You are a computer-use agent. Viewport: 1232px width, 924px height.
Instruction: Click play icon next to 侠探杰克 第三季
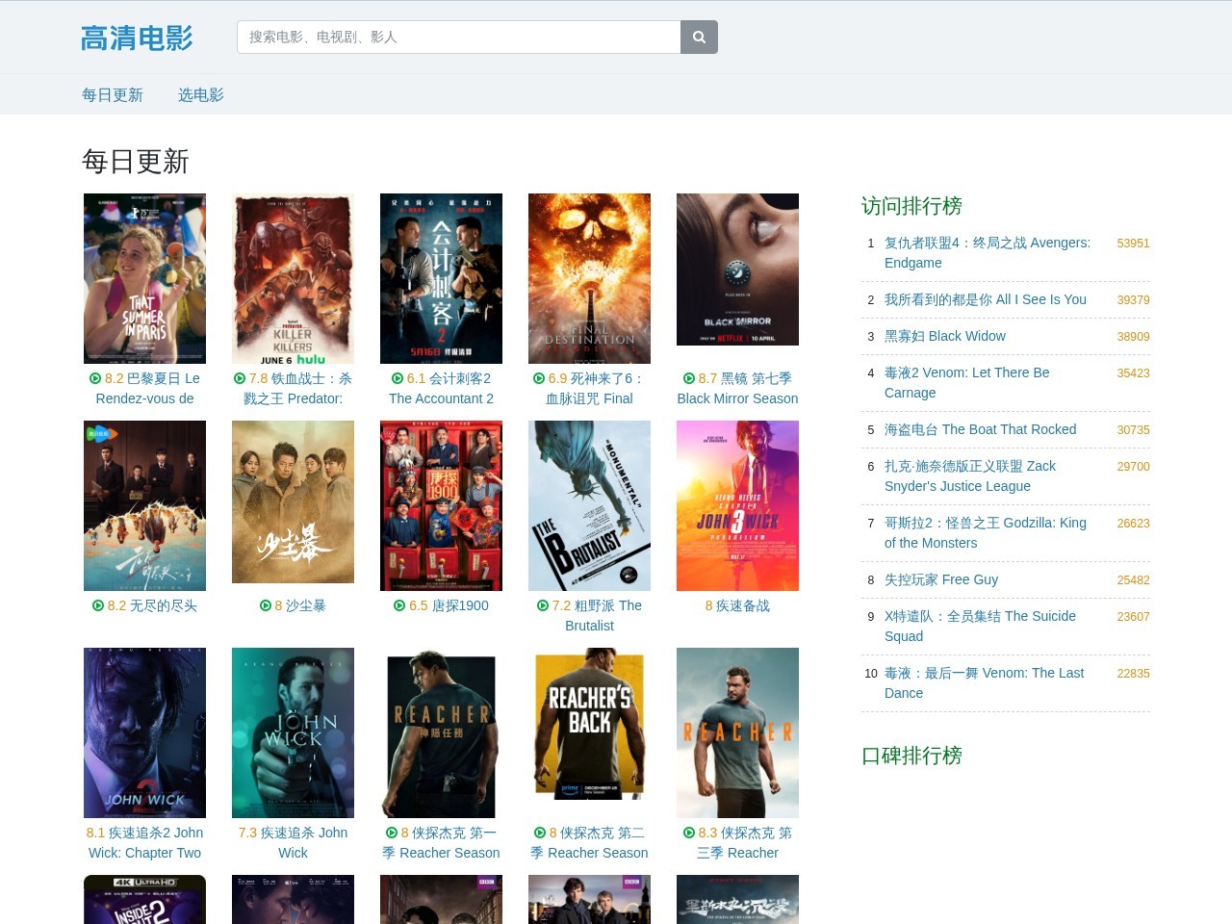coord(689,834)
